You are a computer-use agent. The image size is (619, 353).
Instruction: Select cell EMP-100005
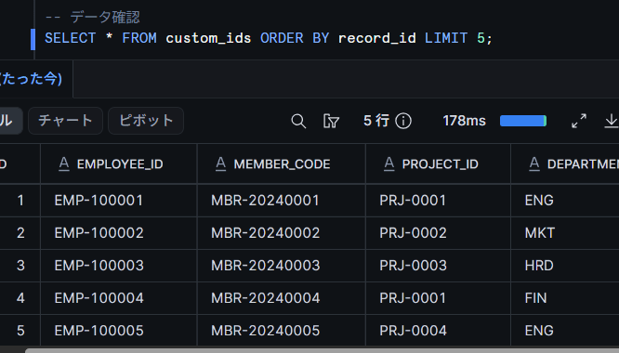(x=119, y=331)
